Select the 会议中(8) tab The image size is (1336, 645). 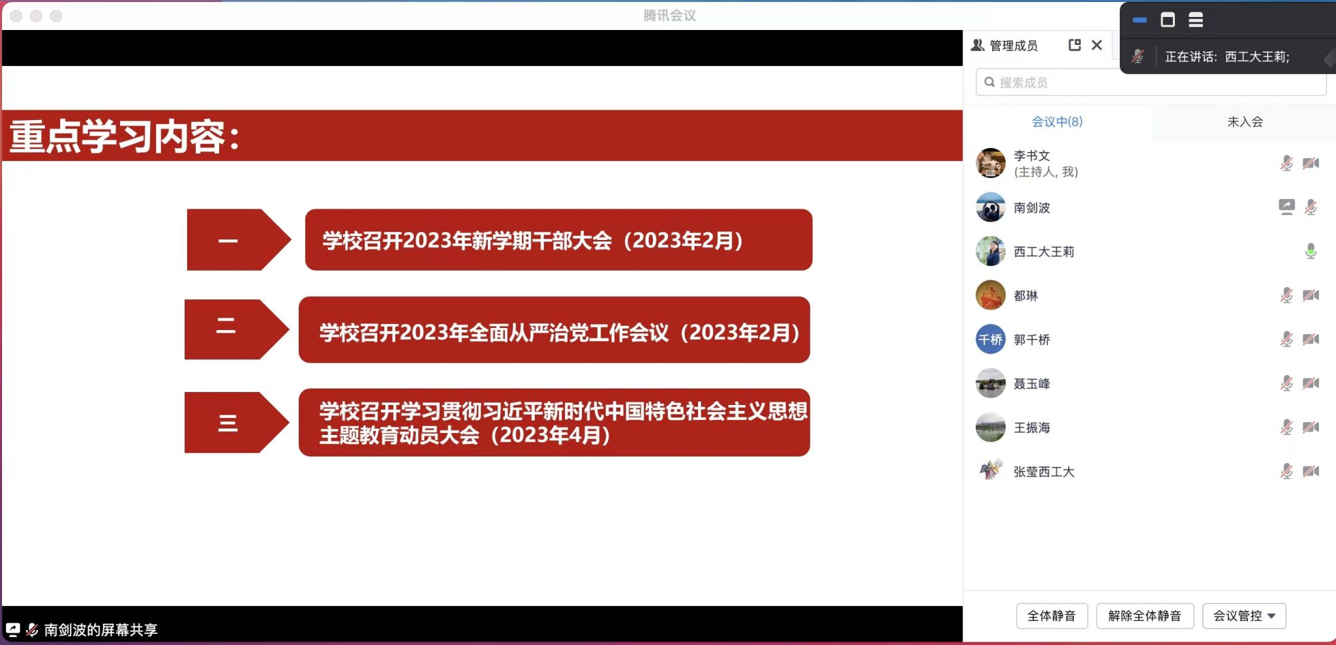[x=1057, y=122]
